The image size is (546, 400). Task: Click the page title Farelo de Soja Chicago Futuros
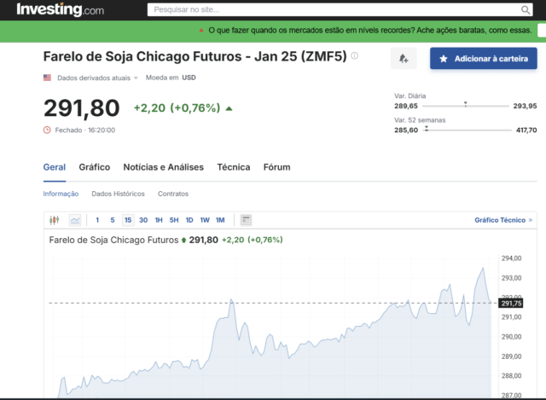(195, 56)
